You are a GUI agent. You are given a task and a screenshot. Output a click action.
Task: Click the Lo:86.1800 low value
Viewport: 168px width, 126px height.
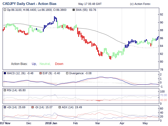pos(45,10)
